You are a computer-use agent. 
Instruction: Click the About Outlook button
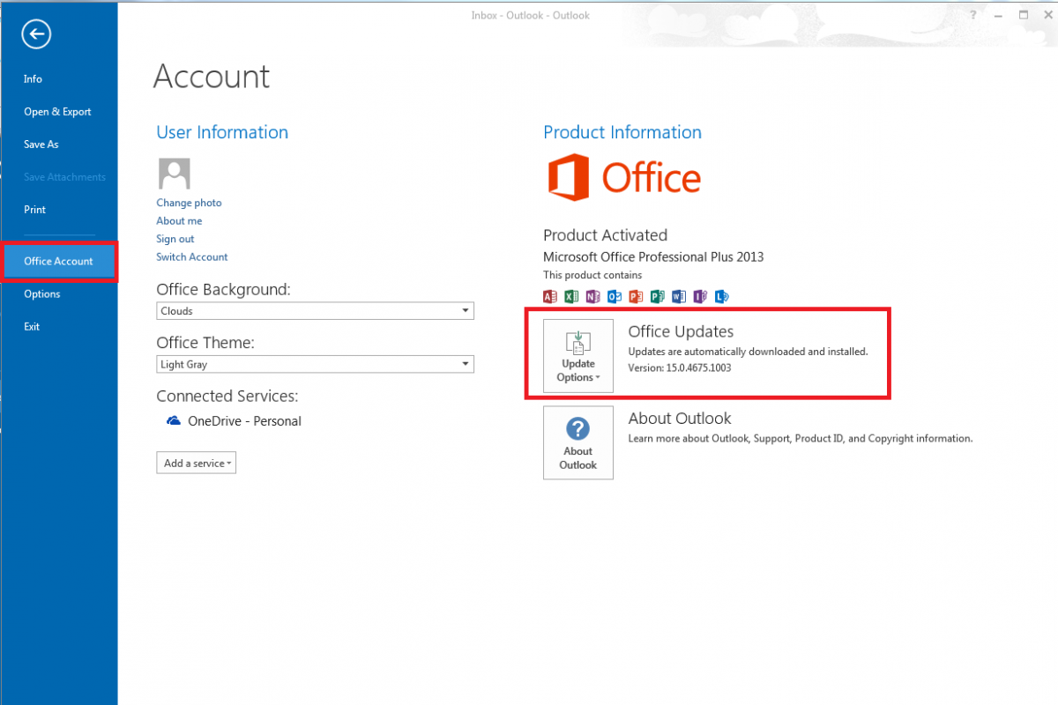coord(578,442)
